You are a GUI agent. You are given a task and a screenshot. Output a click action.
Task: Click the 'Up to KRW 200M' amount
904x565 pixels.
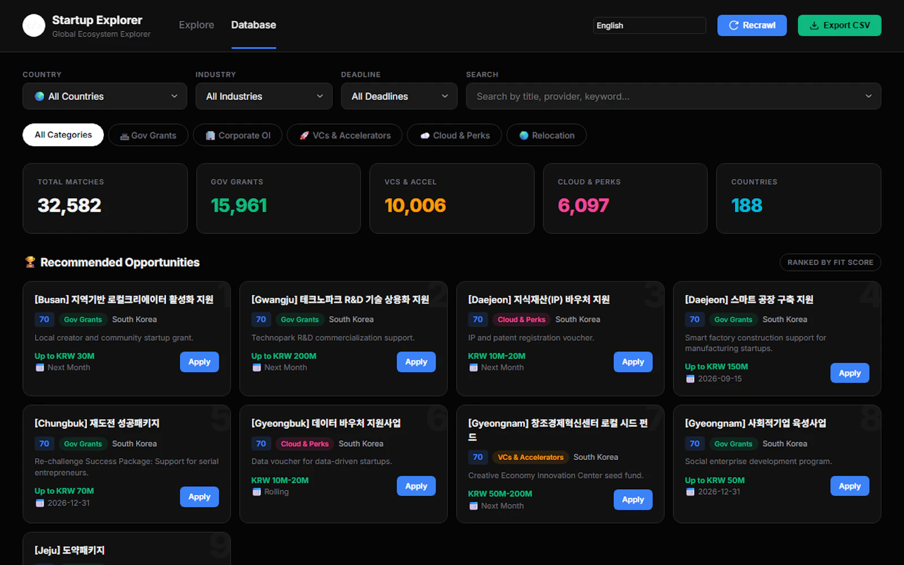[x=284, y=357]
